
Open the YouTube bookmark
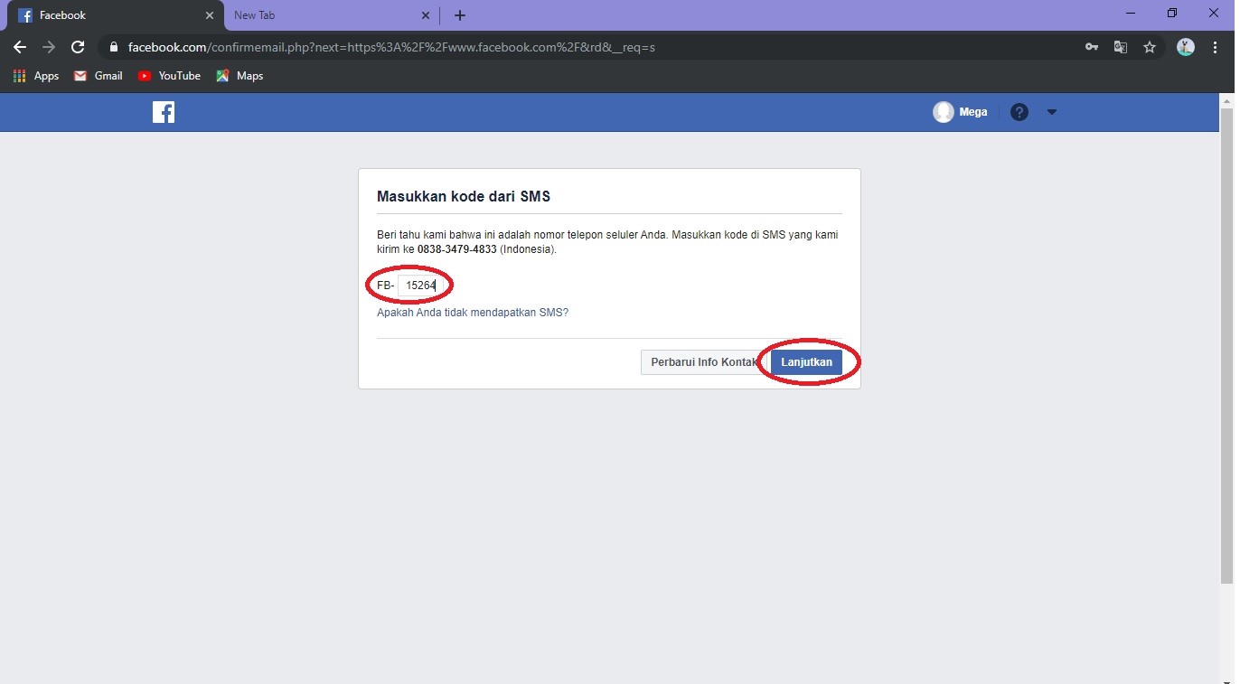click(169, 76)
